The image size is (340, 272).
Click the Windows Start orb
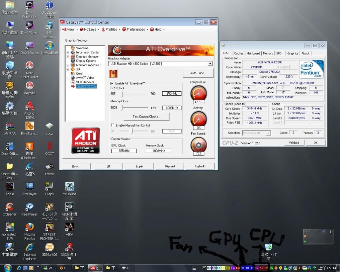(x=8, y=268)
